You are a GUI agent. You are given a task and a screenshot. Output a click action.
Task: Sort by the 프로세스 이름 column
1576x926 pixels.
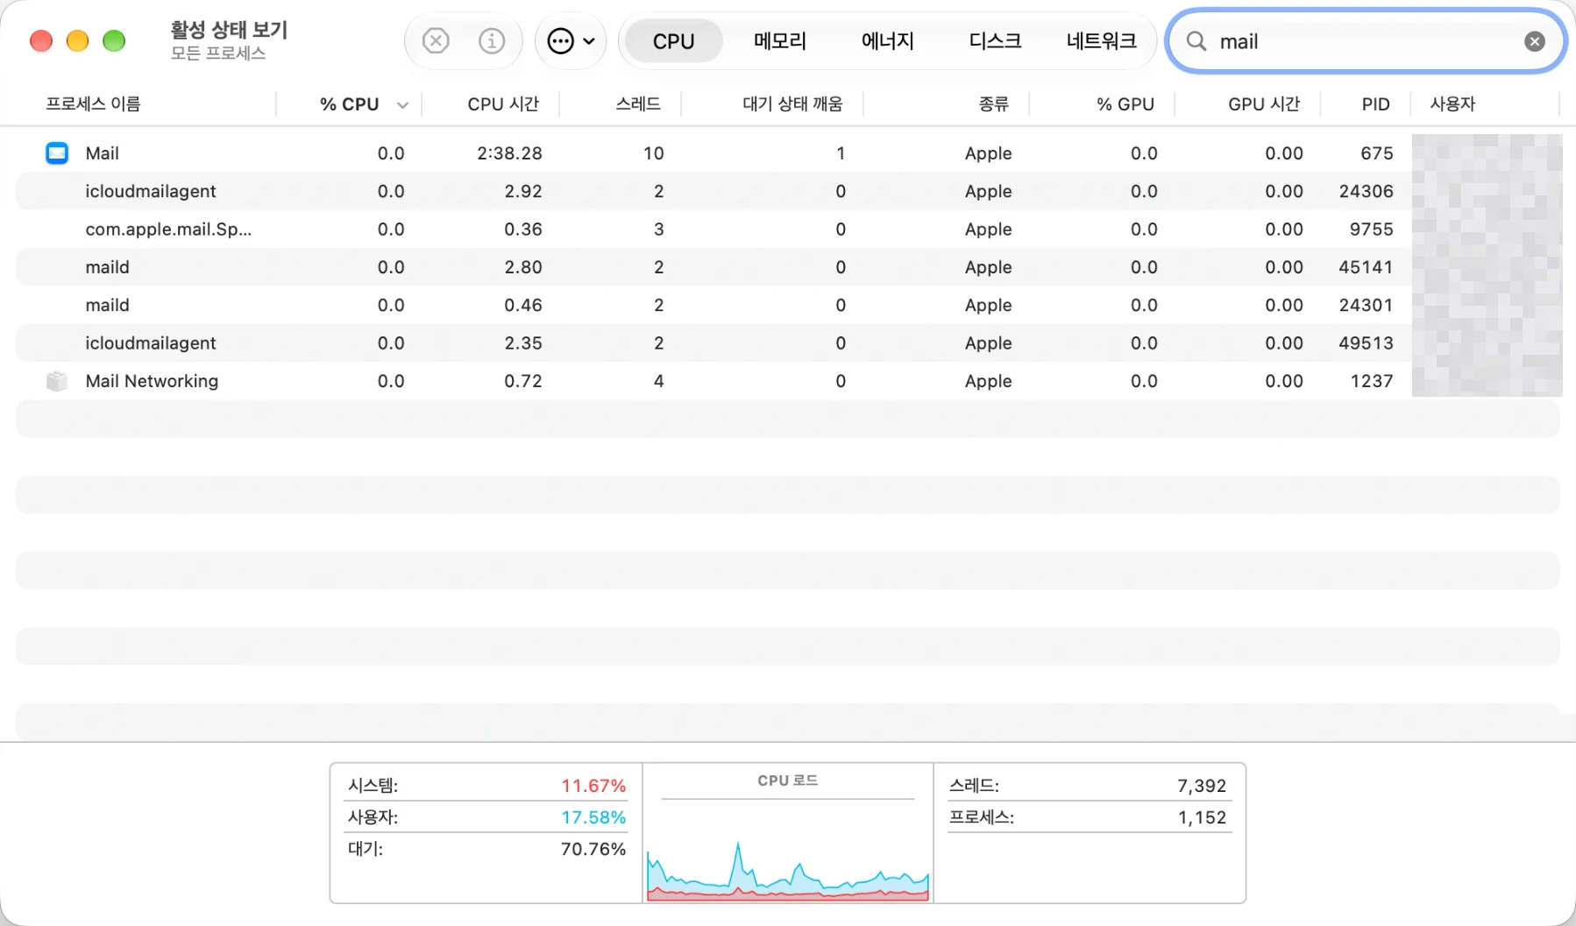pos(93,104)
